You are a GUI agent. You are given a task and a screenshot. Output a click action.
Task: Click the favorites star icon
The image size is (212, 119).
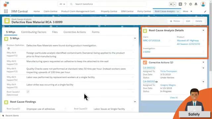171,4
